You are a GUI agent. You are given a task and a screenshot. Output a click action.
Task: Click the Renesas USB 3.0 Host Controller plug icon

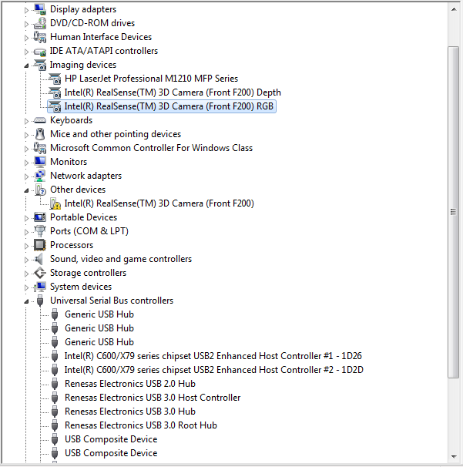point(55,398)
